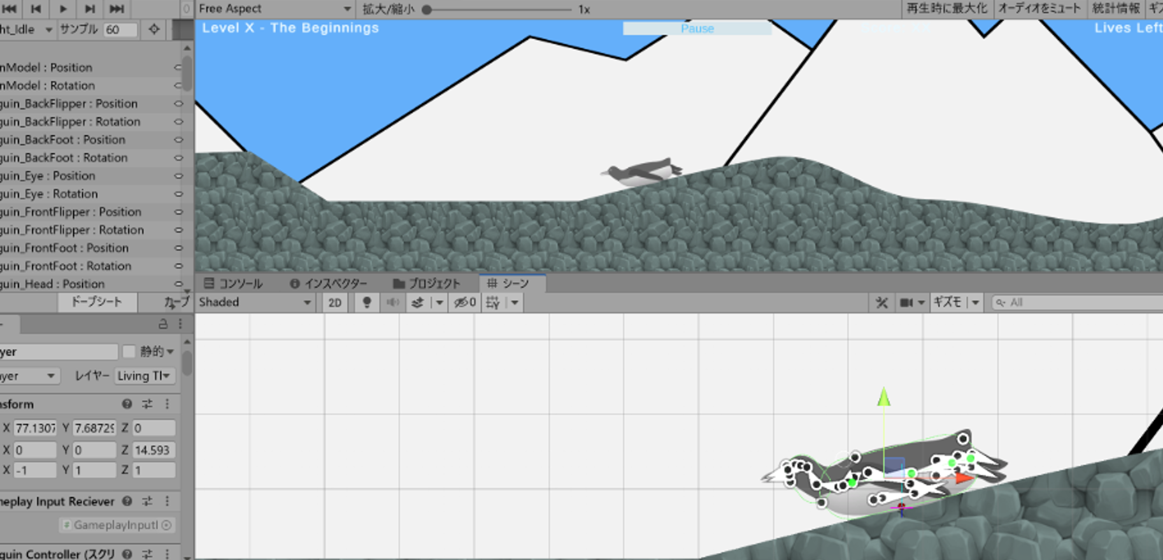The image size is (1163, 560).
Task: Click the scene camera settings icon
Action: click(906, 303)
